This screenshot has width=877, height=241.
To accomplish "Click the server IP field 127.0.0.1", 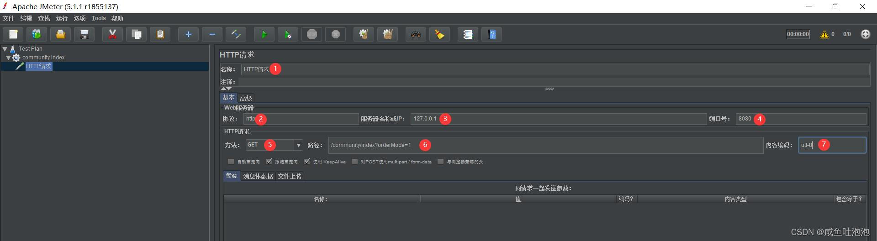I will [x=559, y=119].
